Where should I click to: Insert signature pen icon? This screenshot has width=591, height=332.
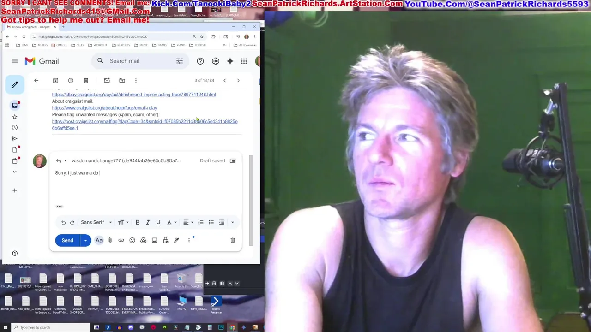(176, 240)
